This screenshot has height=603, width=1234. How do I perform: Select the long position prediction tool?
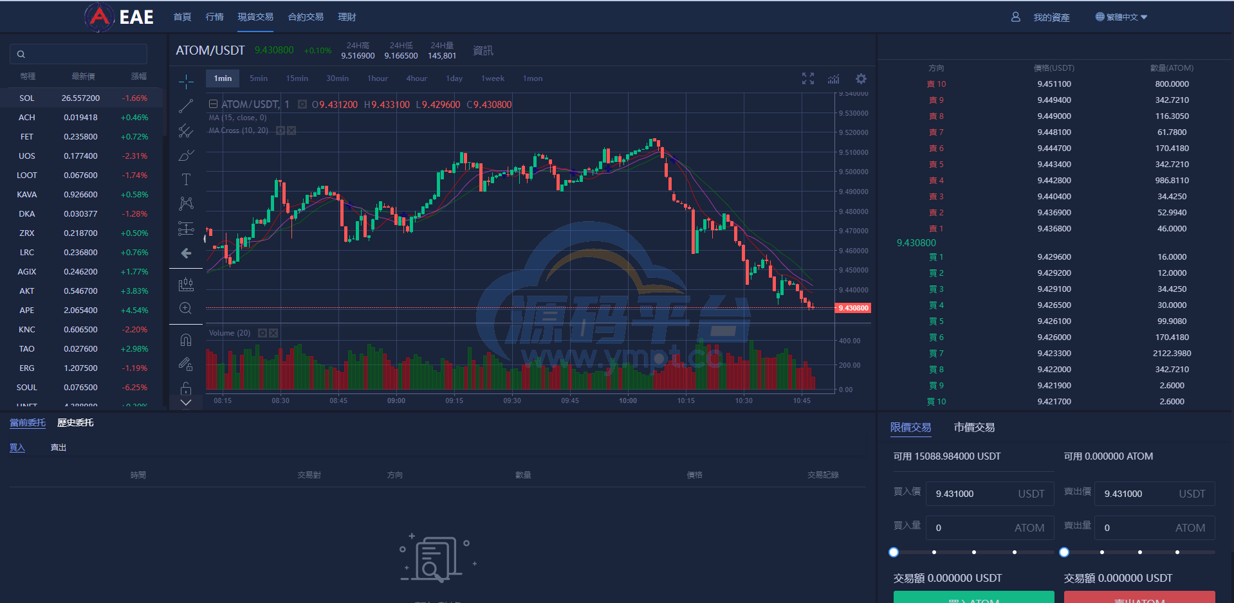click(186, 228)
